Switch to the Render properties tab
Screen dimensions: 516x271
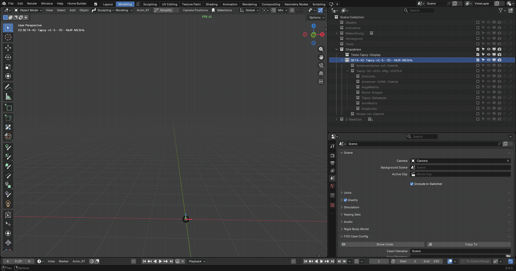tap(332, 155)
